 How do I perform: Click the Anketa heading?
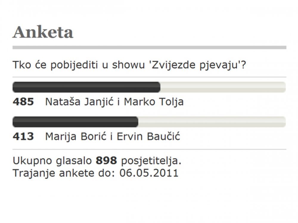43,32
